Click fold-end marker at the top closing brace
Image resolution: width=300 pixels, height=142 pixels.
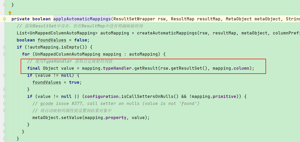[5, 5]
